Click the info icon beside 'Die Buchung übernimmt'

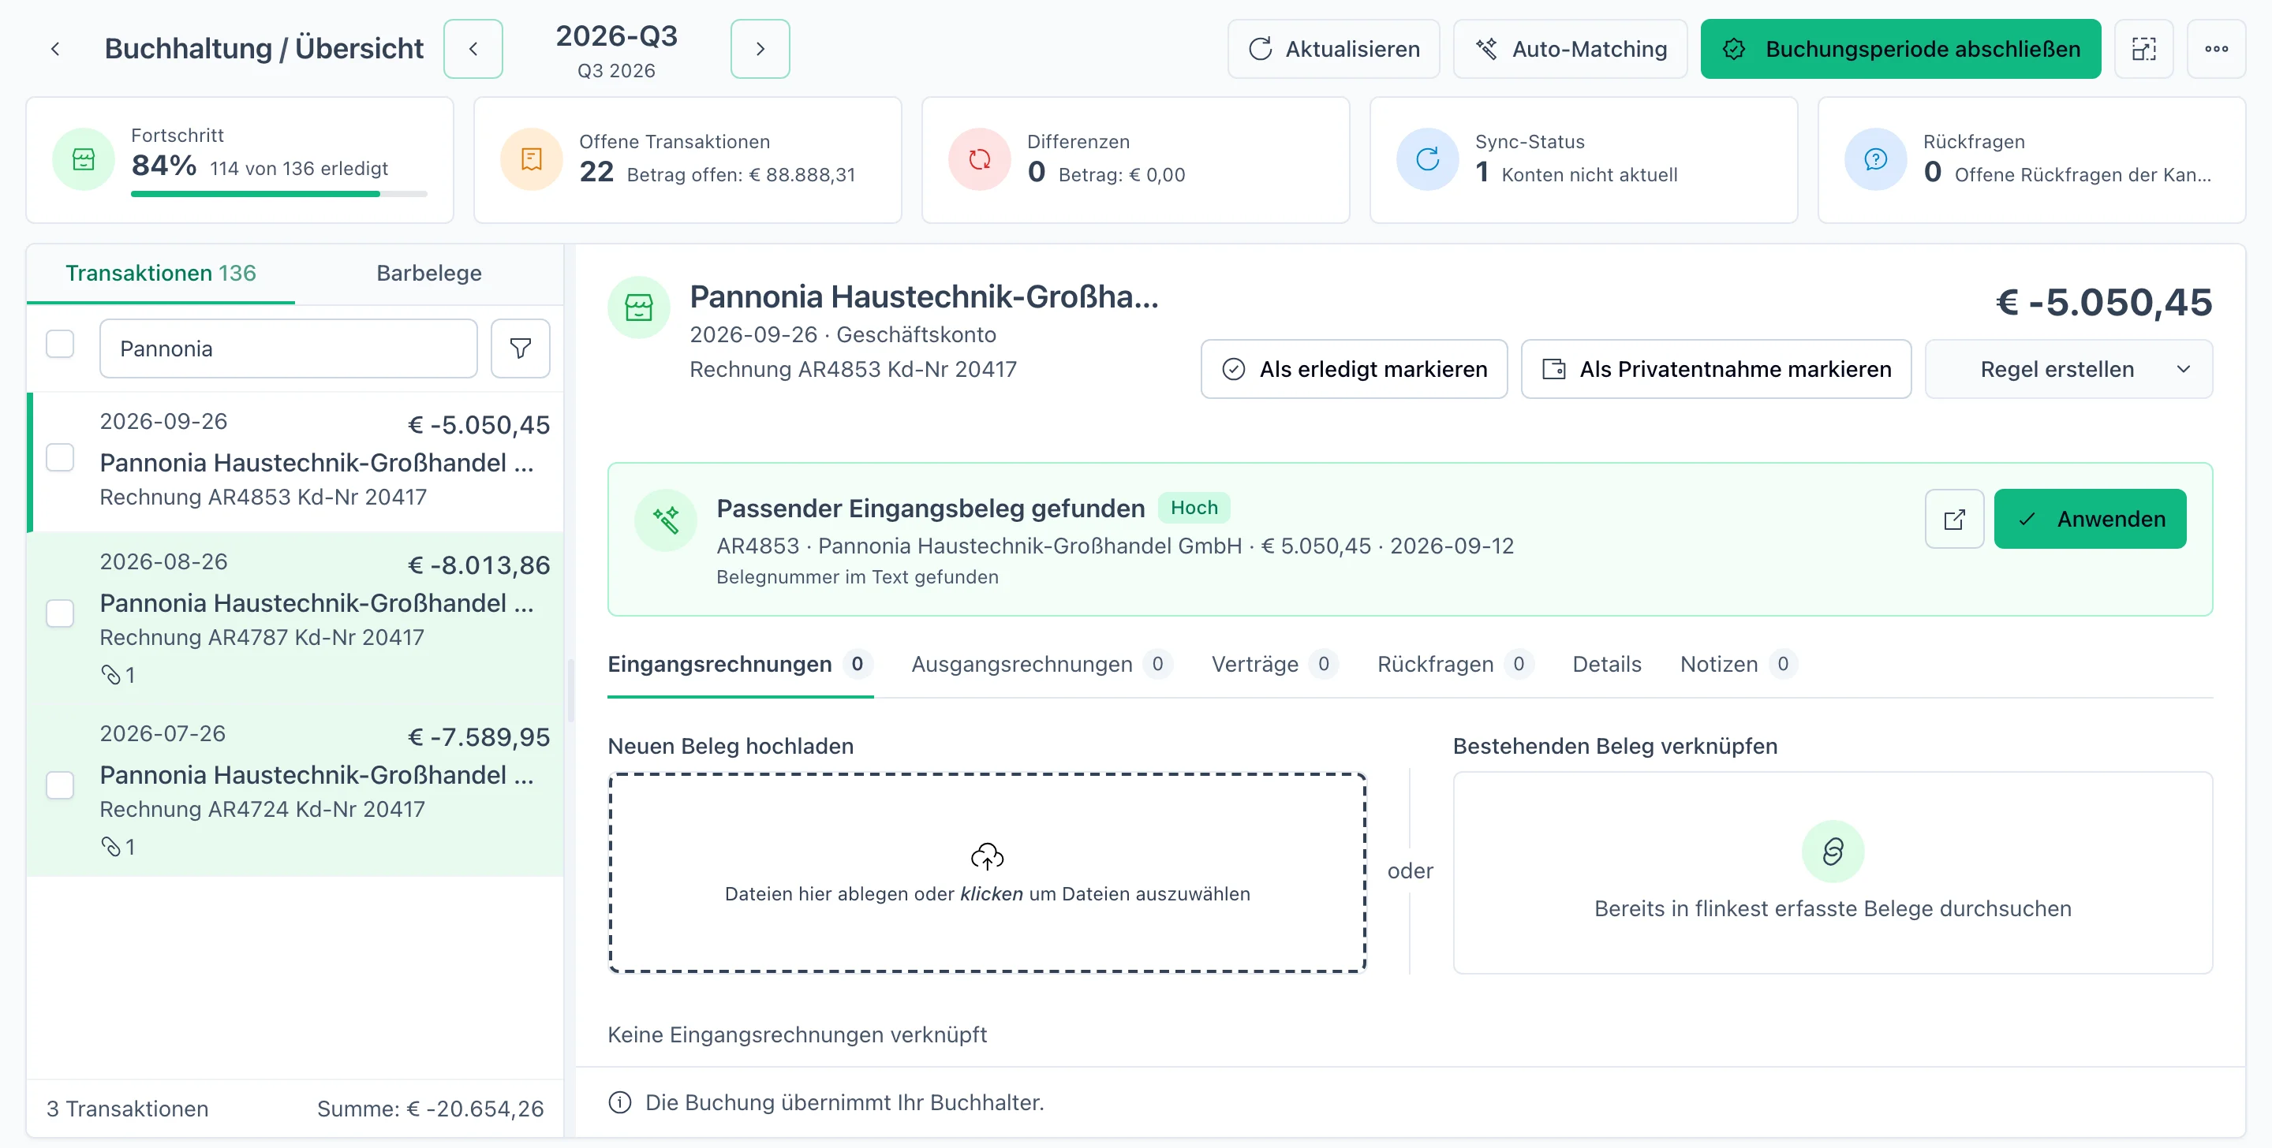[620, 1103]
